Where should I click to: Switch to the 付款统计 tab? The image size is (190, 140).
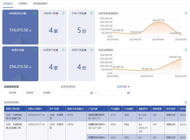(23, 3)
